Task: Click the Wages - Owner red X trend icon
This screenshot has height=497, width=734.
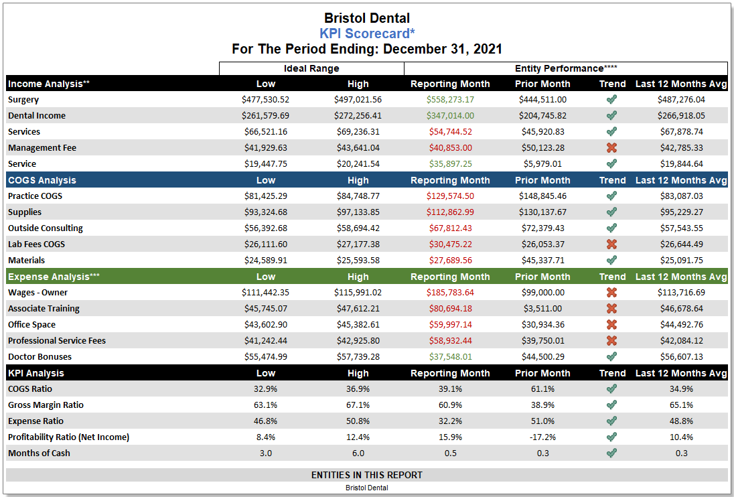Action: click(x=611, y=293)
